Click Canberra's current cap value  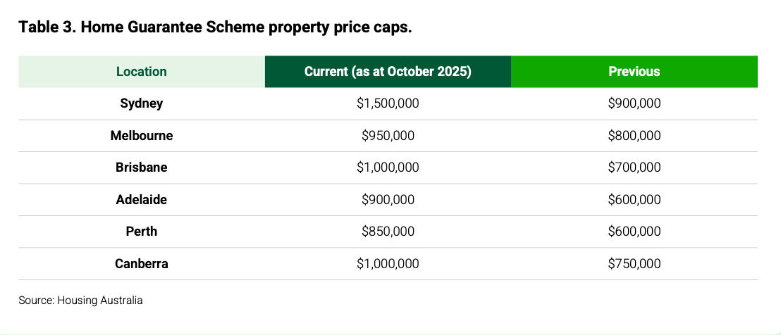388,264
